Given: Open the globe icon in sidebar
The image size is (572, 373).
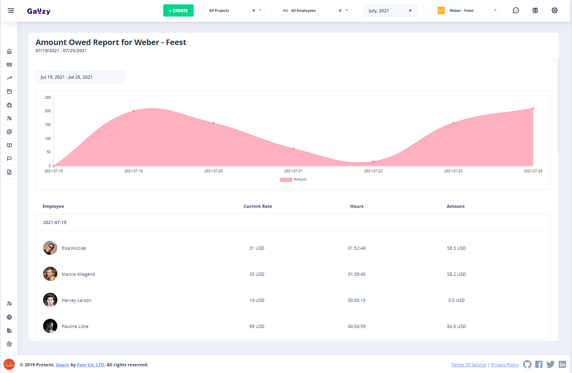Looking at the screenshot, I should coord(9,317).
